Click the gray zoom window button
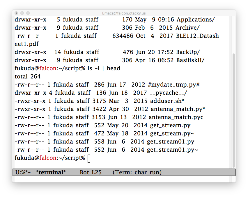The image size is (248, 197). coord(28,13)
